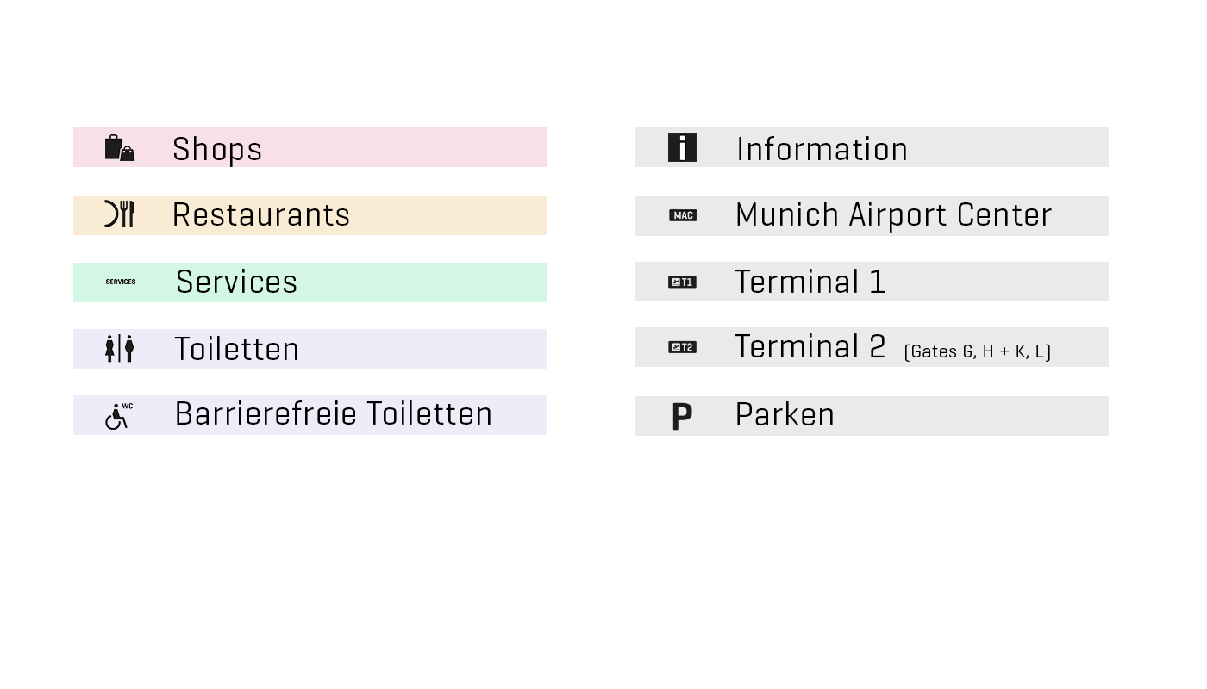
Task: Click the restaurant fork and plate icon
Action: click(x=120, y=214)
